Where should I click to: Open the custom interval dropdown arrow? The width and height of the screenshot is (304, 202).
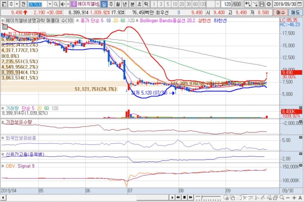pyautogui.click(x=218, y=4)
